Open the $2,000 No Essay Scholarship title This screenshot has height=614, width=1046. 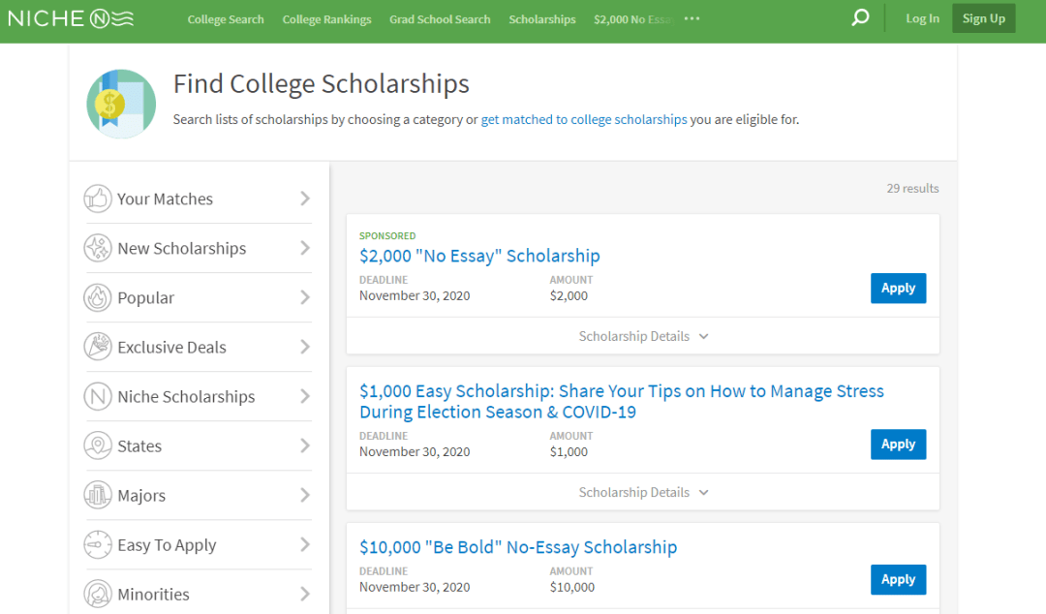(479, 256)
